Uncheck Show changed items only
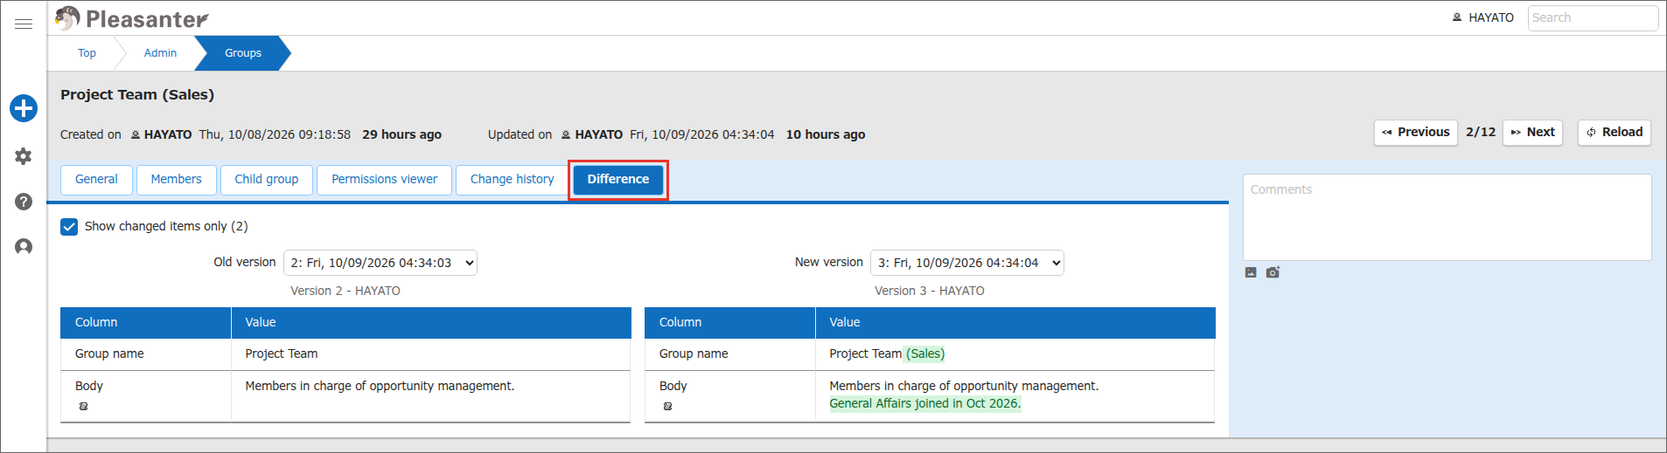Screen dimensions: 1667x453 (x=69, y=227)
